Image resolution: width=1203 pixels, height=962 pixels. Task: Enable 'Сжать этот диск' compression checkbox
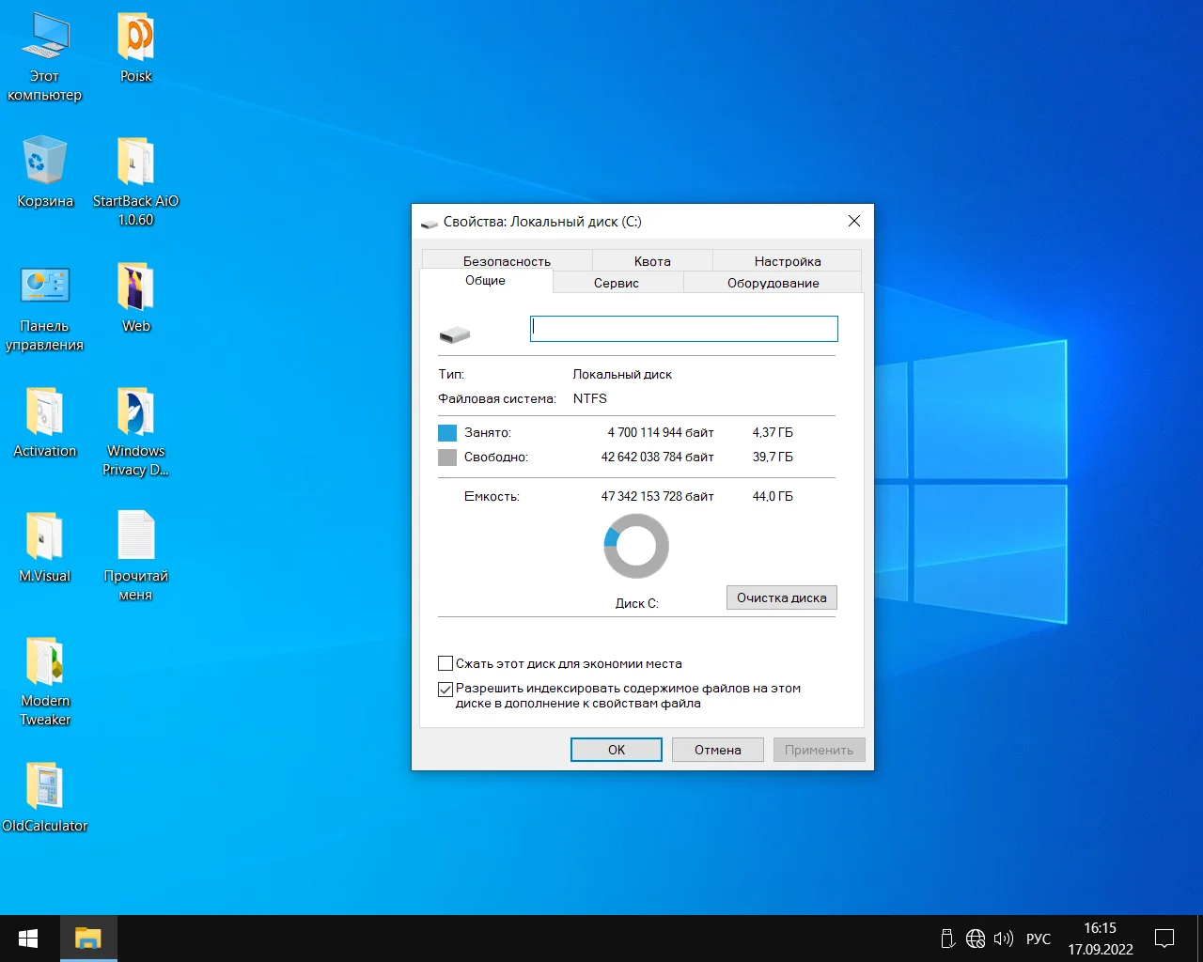tap(446, 663)
